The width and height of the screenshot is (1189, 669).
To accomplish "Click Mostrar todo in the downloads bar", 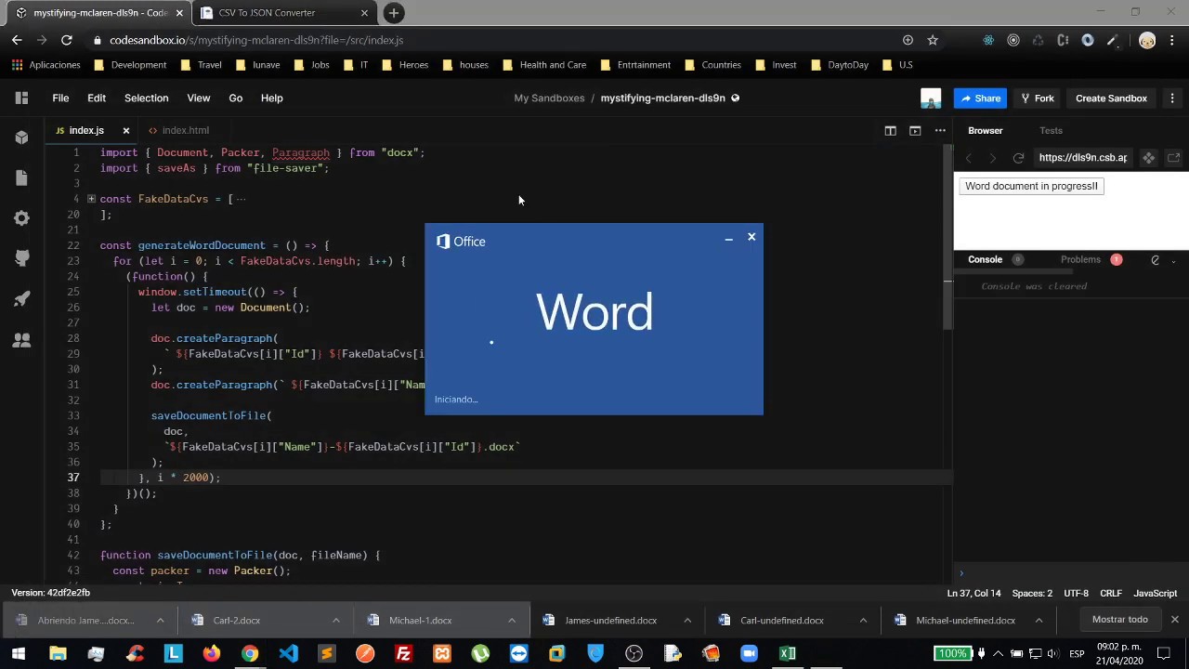I will tap(1119, 620).
